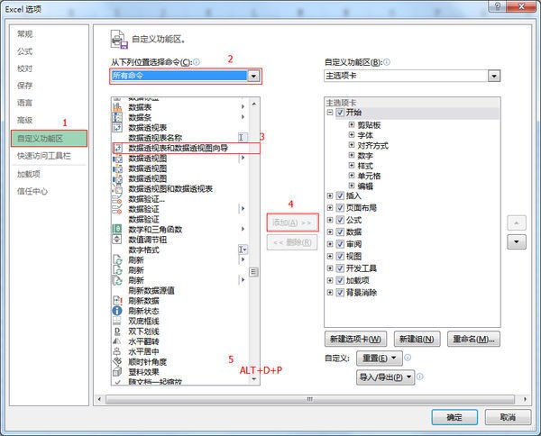Expand the 字体 group
The image size is (541, 436).
[352, 135]
